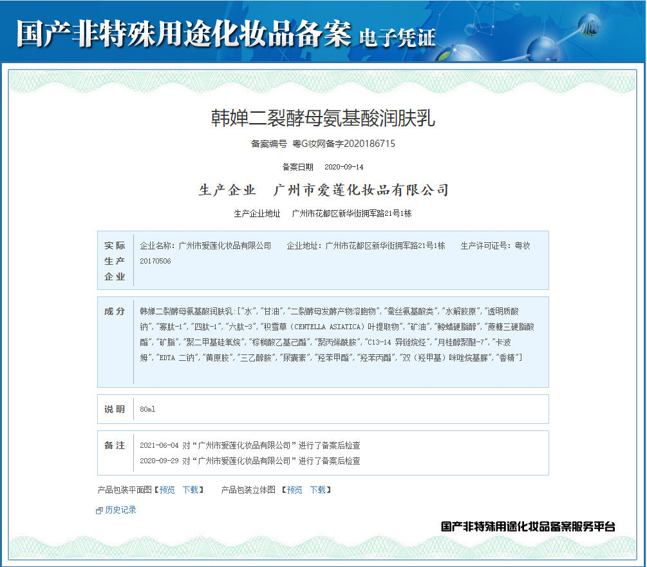Select the 成分 section label

pos(115,311)
